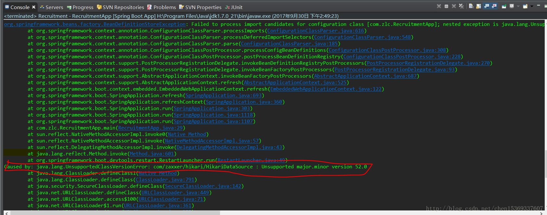Click Remove All Terminated Launches icon
This screenshot has height=215, width=547.
(x=461, y=6)
